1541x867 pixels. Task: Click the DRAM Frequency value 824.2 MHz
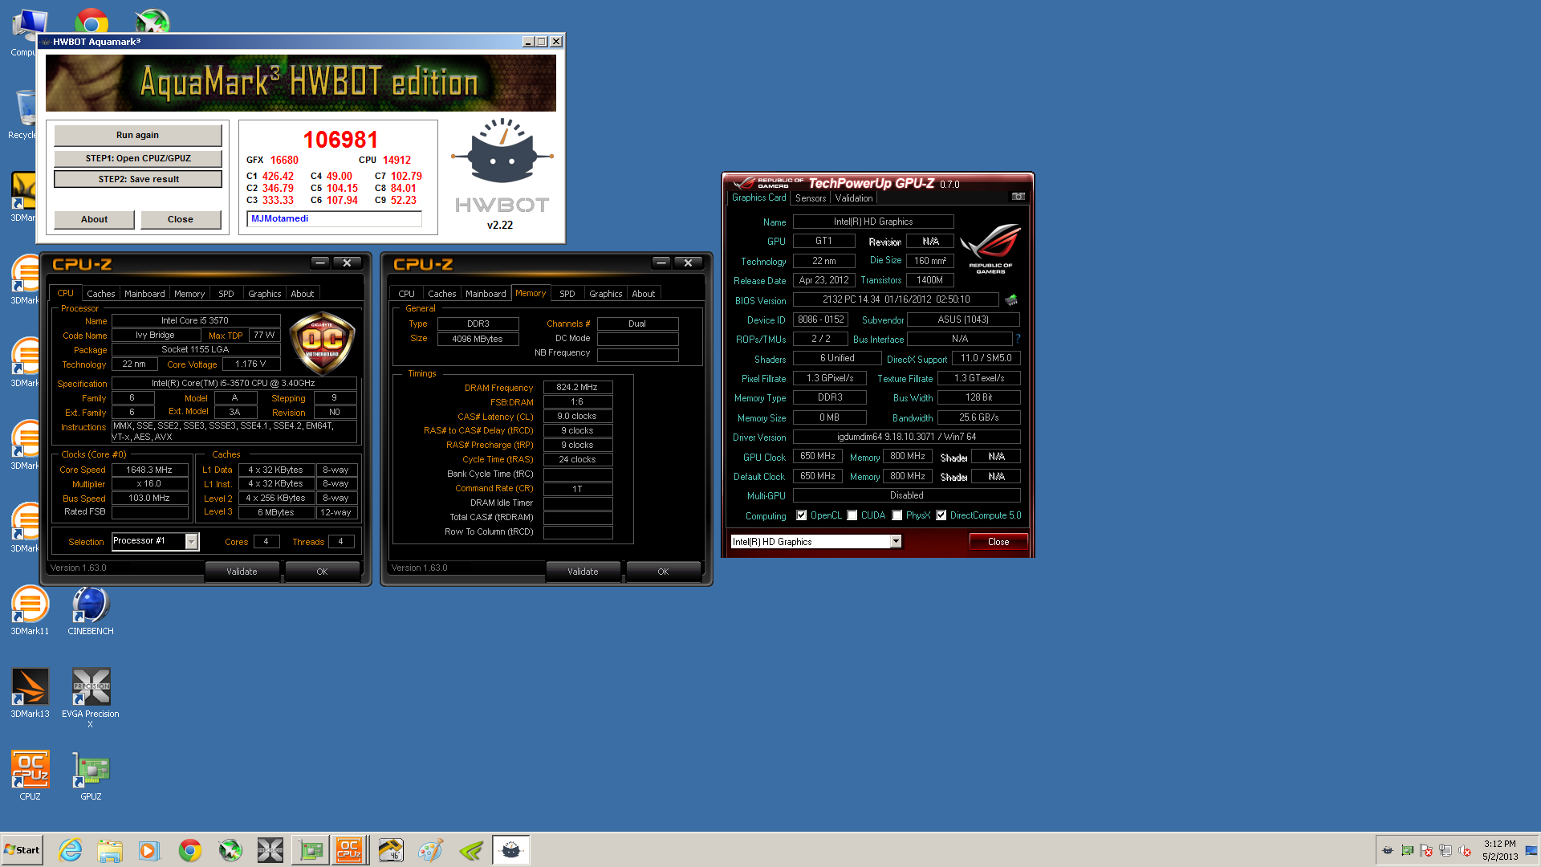click(578, 387)
